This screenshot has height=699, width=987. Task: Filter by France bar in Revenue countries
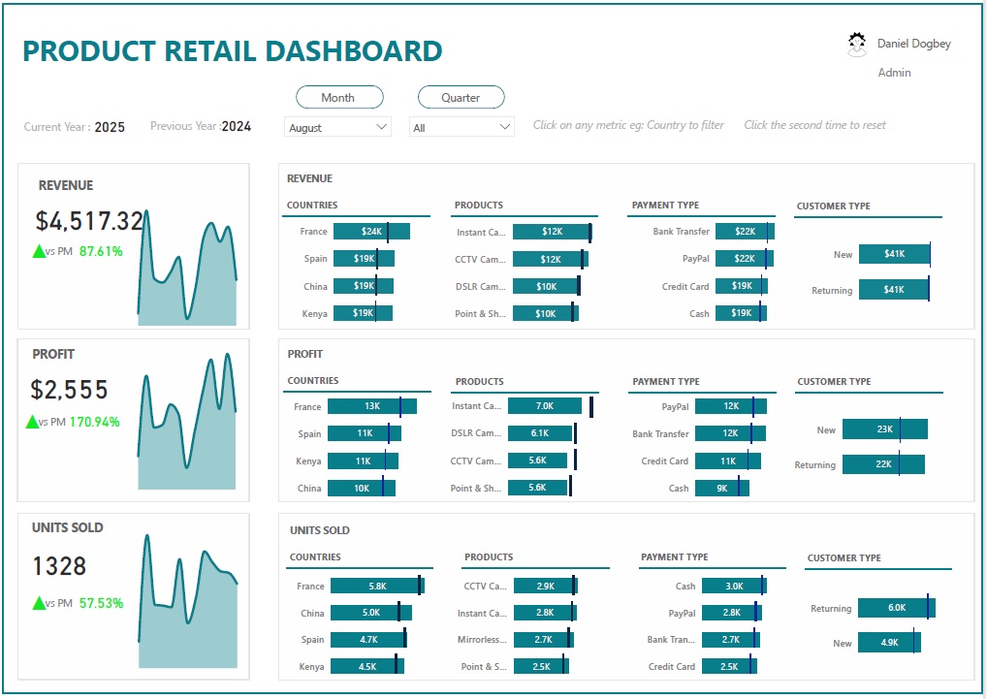pos(371,232)
